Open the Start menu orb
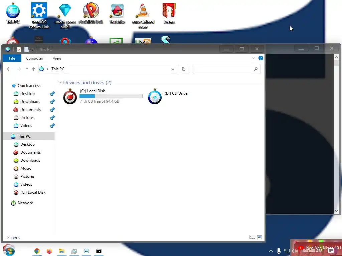 click(9, 250)
